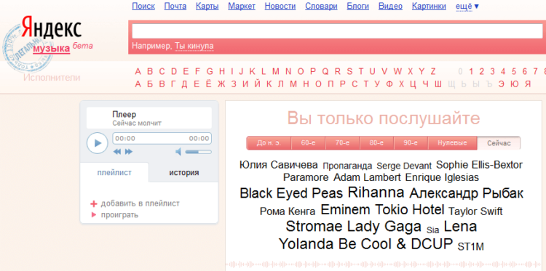
Task: Open Блоги in top navigation
Action: [x=357, y=7]
